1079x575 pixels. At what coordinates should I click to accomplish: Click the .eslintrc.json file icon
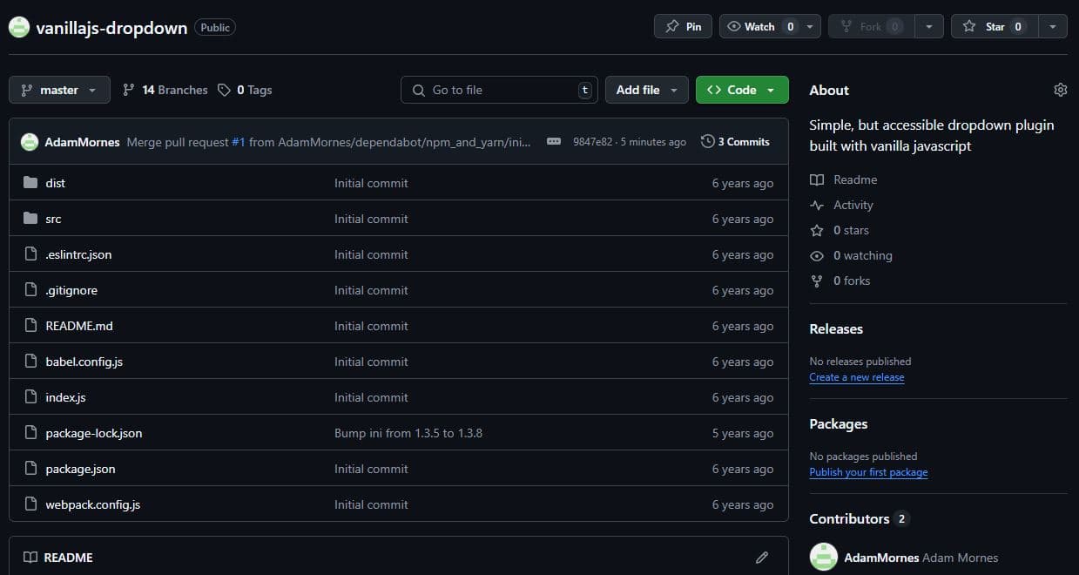click(x=30, y=254)
